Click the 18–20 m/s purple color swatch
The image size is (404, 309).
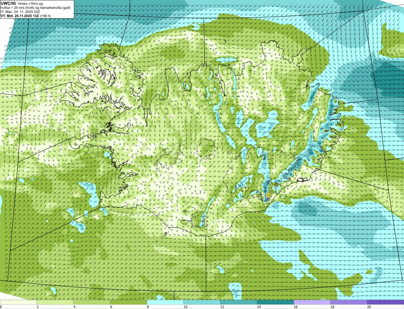tap(349, 302)
